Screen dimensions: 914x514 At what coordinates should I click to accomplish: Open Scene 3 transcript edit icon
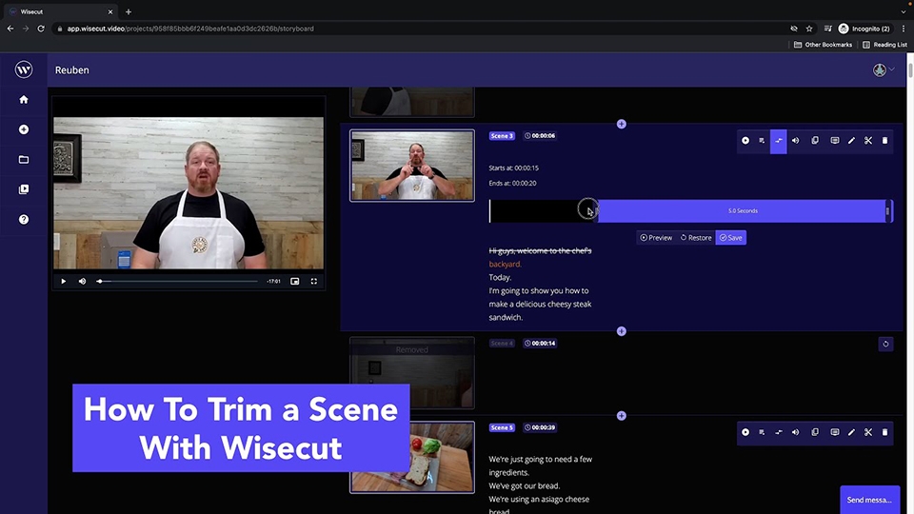[762, 141]
